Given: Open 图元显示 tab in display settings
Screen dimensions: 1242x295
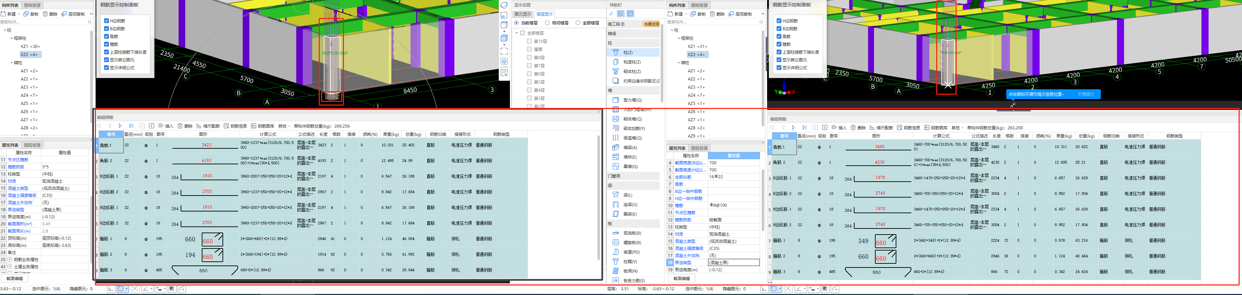Looking at the screenshot, I should tap(523, 14).
